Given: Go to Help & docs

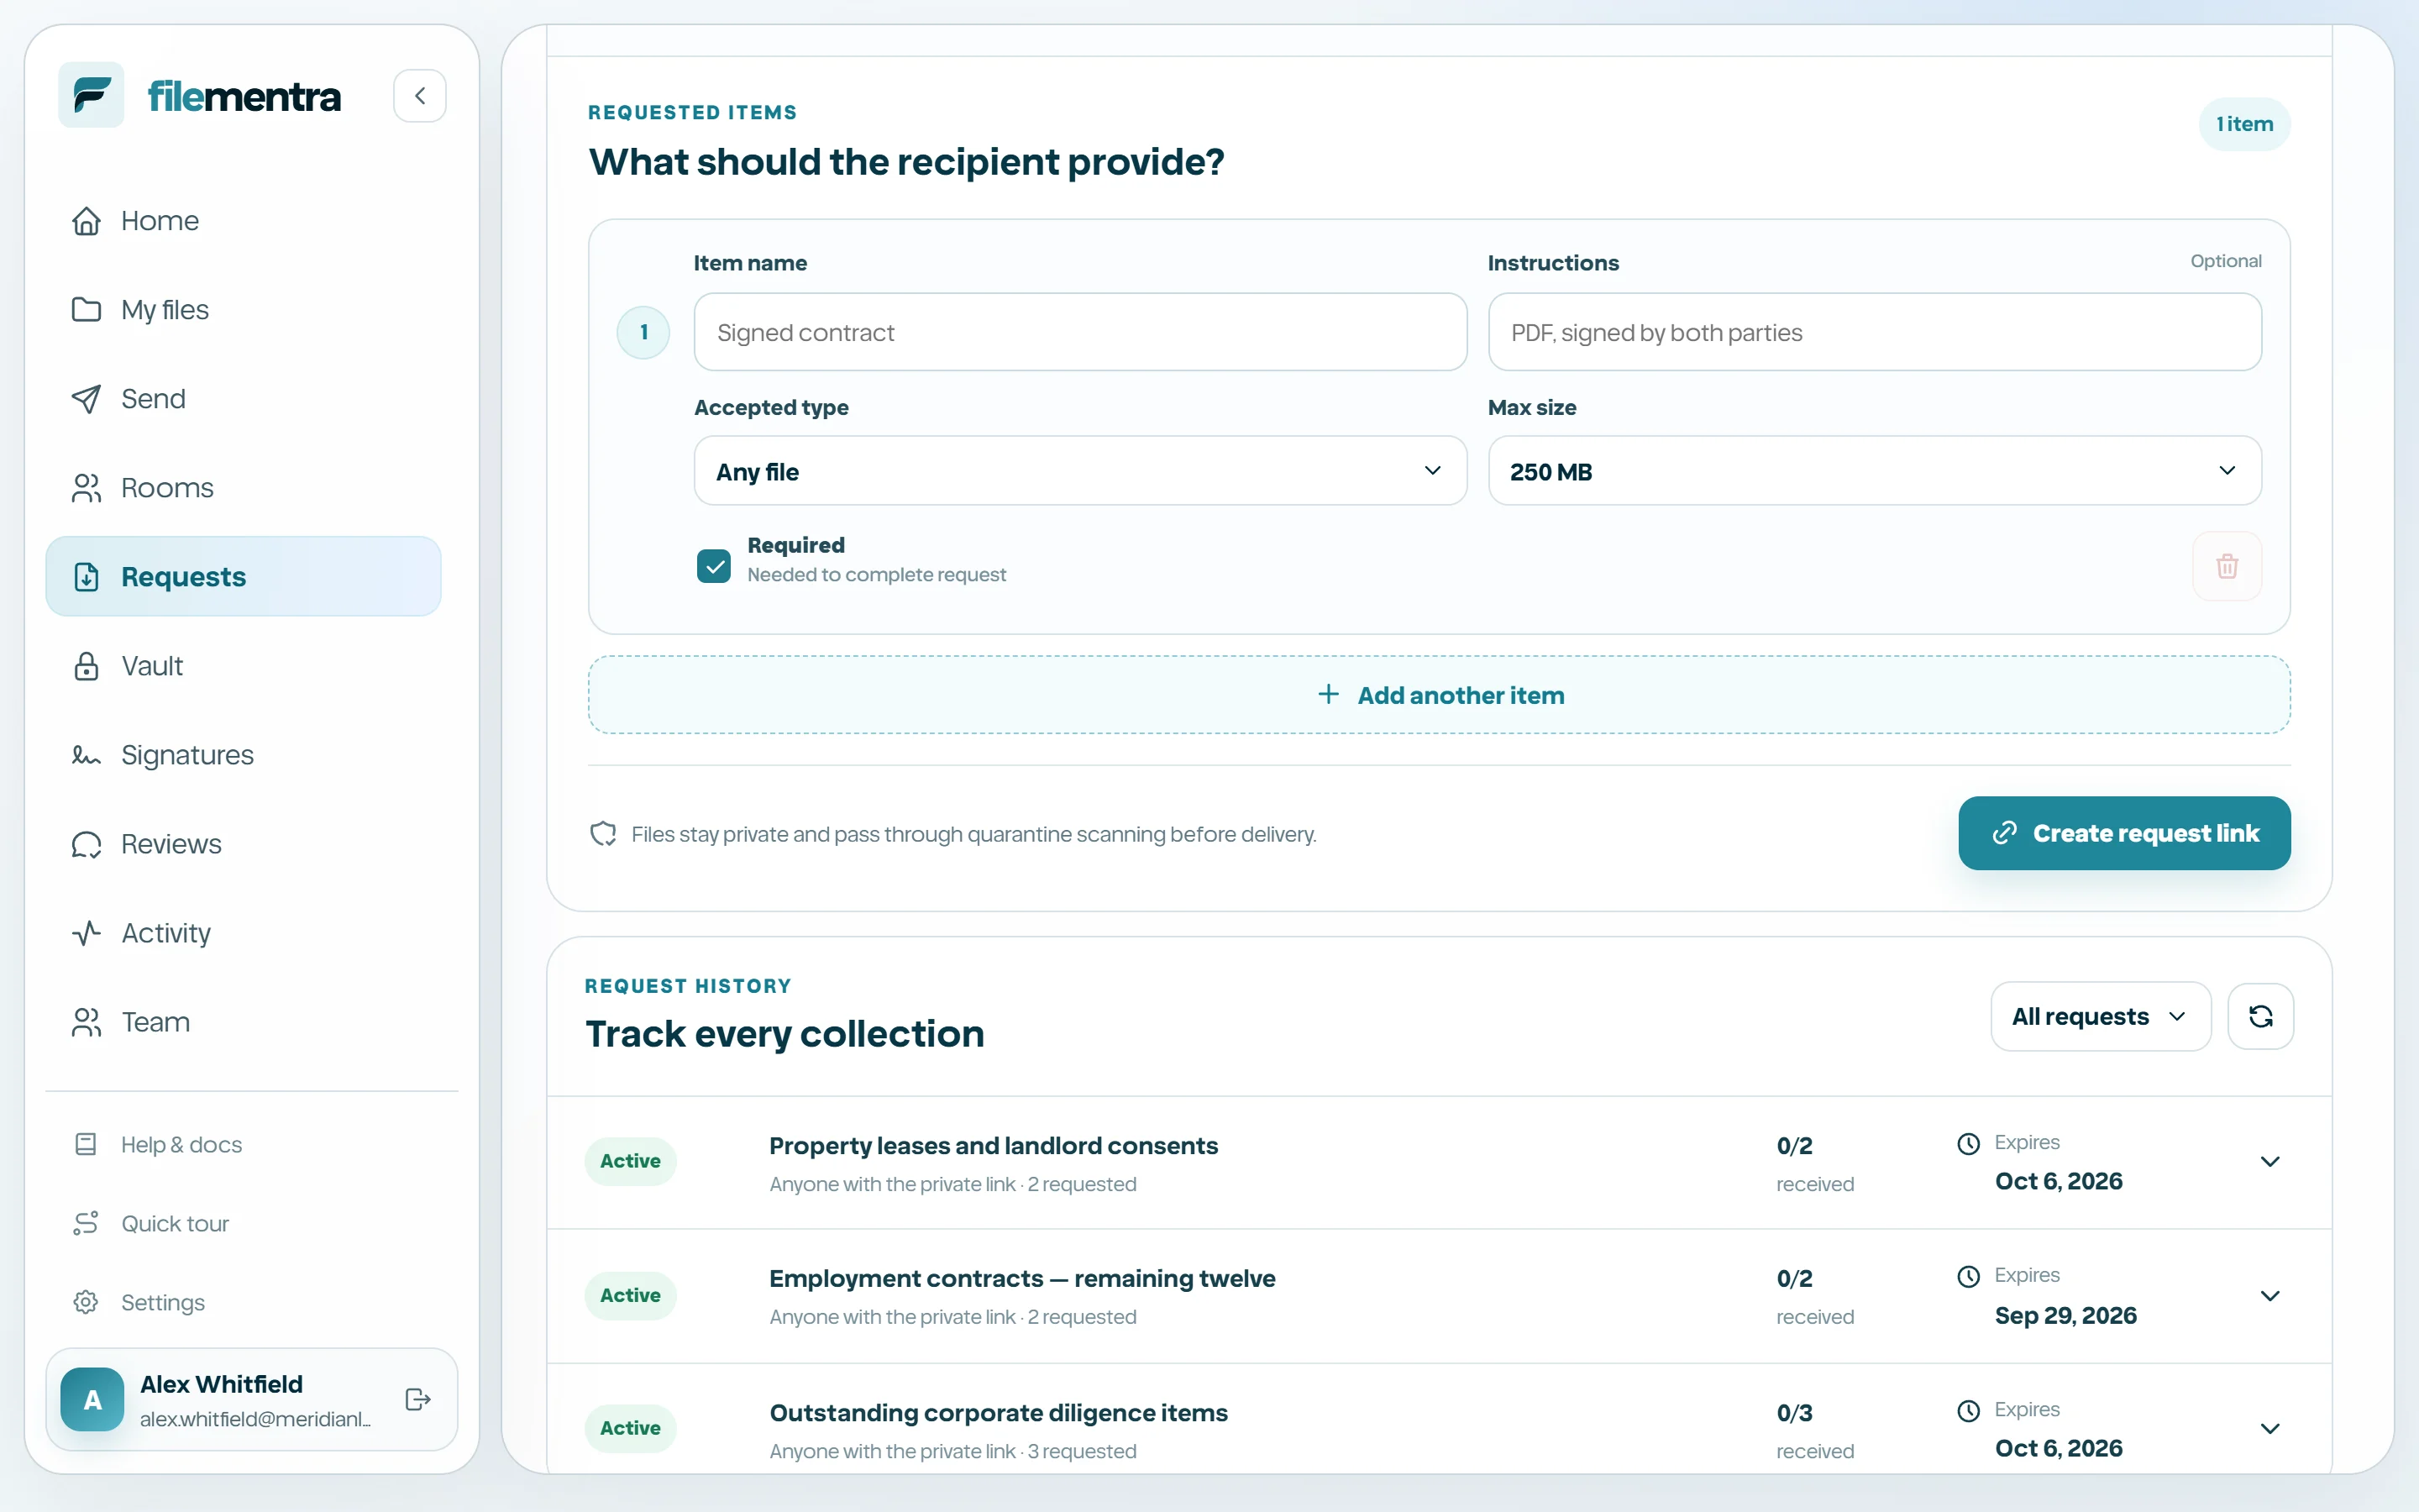Looking at the screenshot, I should [x=181, y=1144].
